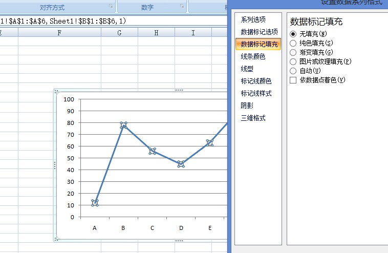Click the data marker at point D
388x253 pixels.
click(x=181, y=164)
